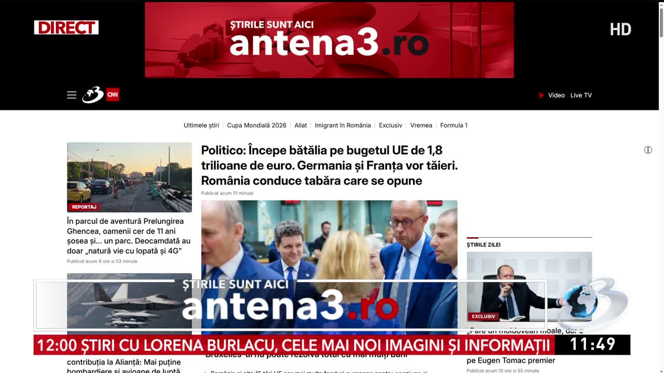This screenshot has height=373, width=664.
Task: Click the fighter jet thumbnail
Action: point(129,303)
